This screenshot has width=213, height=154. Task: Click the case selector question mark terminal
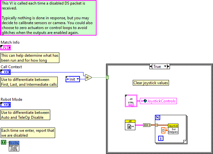point(107,77)
